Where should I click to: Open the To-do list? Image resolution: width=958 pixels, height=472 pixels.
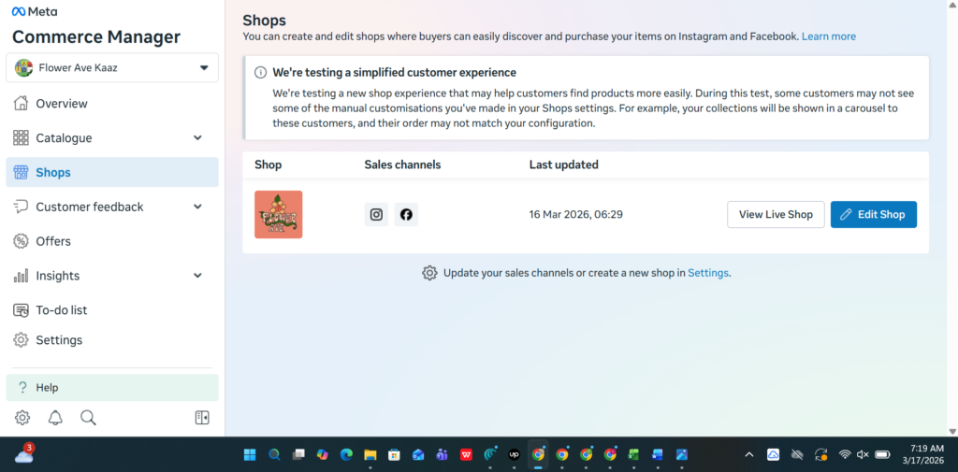pyautogui.click(x=112, y=310)
